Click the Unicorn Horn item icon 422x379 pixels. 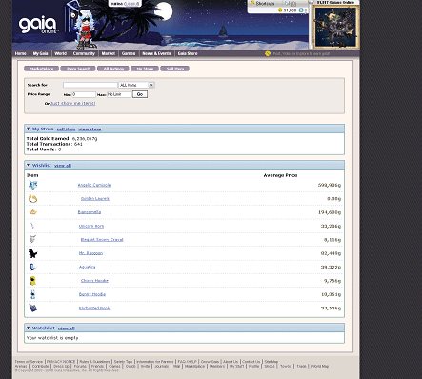pos(32,226)
